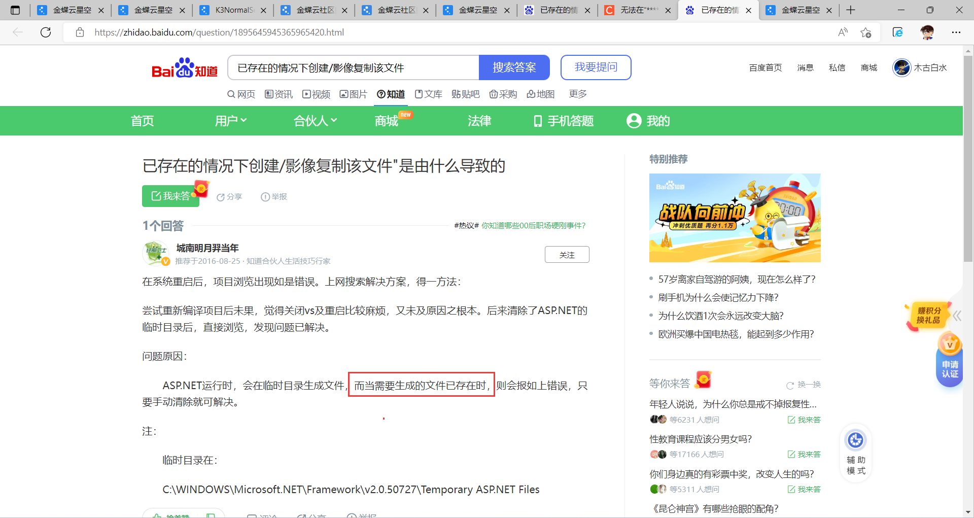Select 图片 search category
The image size is (974, 518).
click(354, 94)
